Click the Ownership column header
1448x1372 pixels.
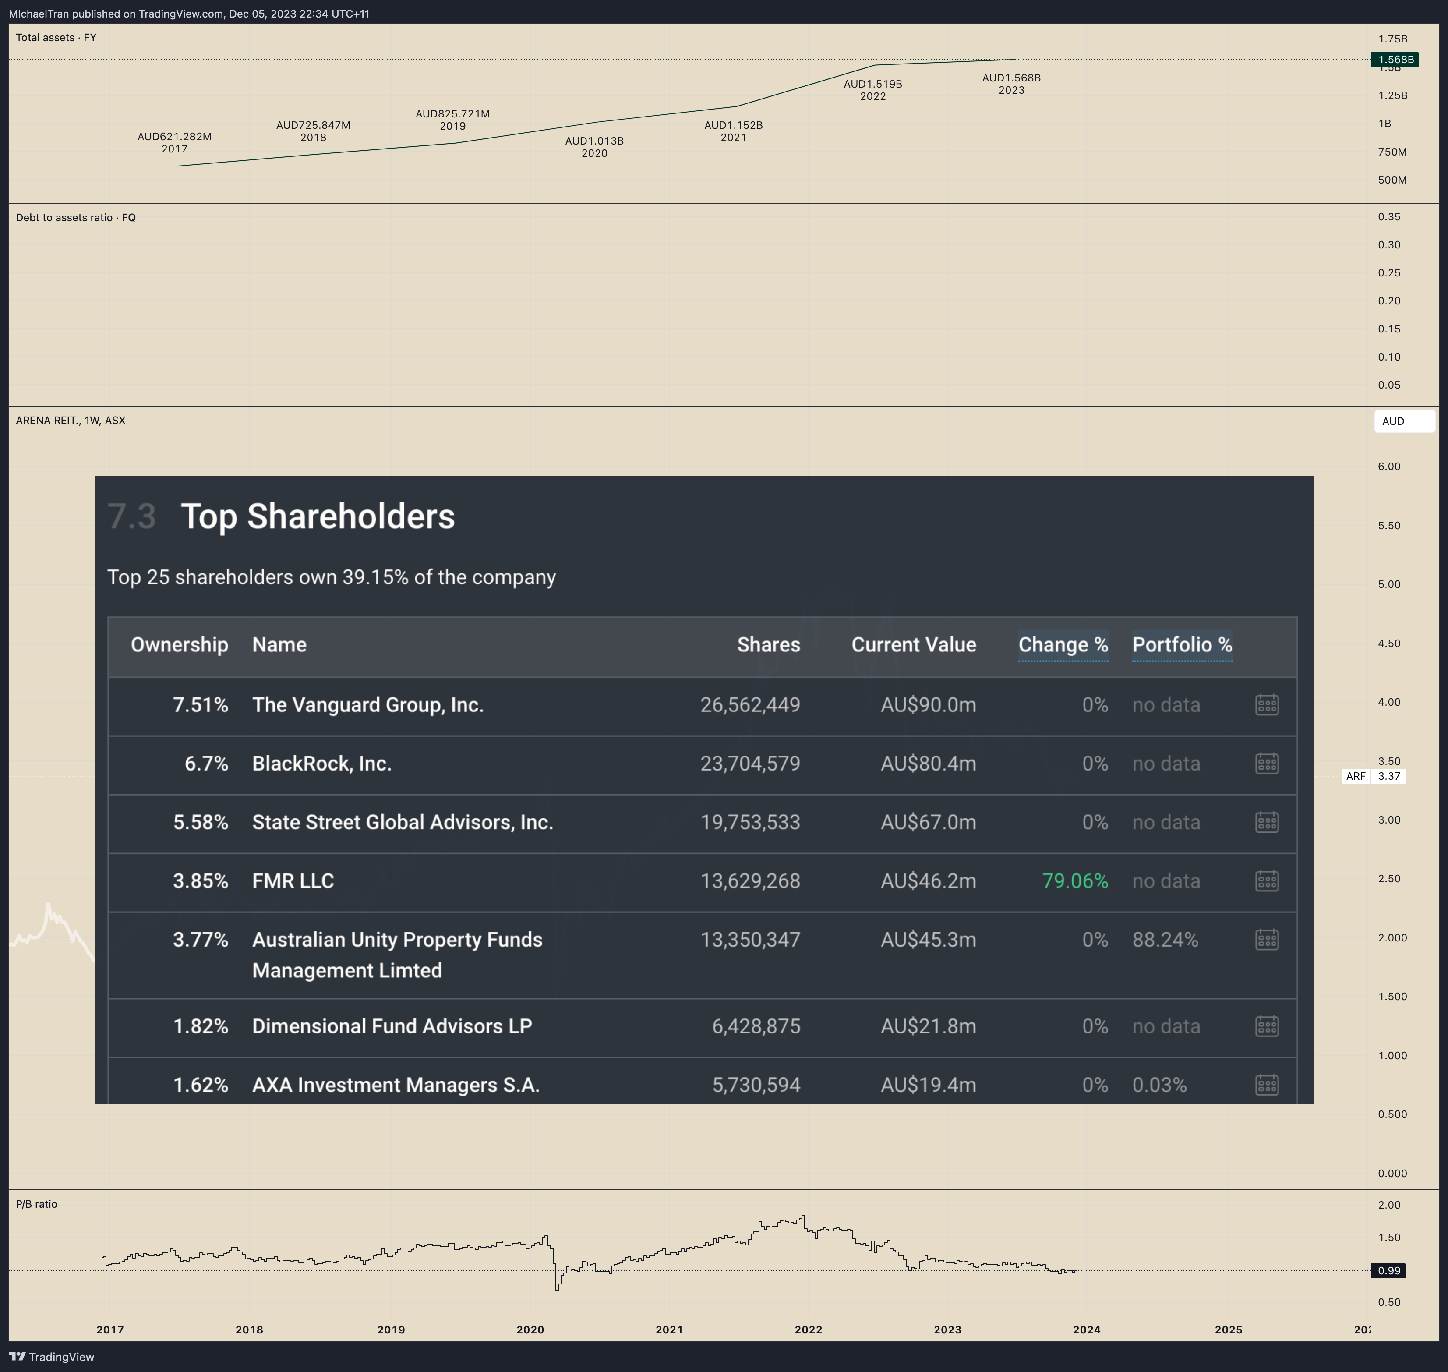point(179,645)
